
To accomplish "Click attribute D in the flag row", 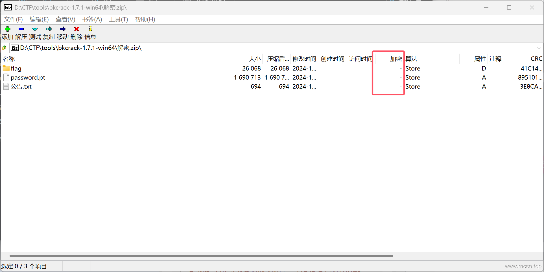I will pyautogui.click(x=484, y=68).
